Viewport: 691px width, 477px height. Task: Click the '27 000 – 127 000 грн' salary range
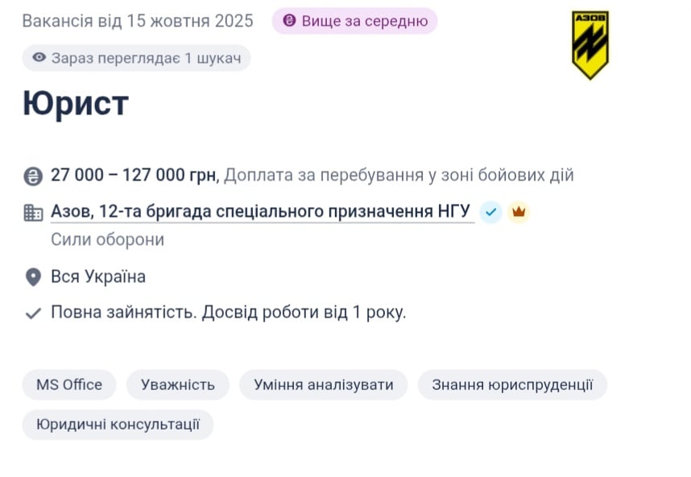click(131, 172)
